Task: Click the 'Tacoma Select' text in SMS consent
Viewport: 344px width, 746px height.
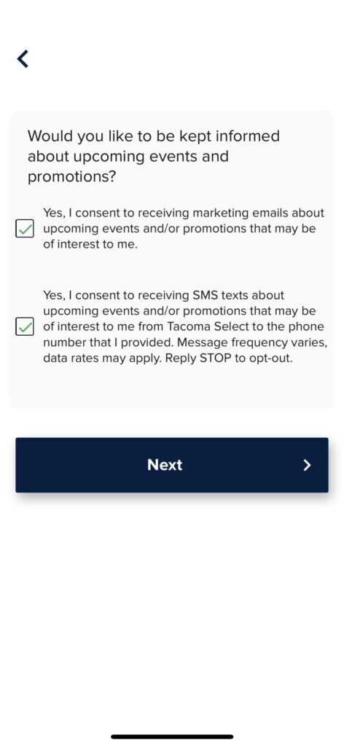Action: (204, 327)
